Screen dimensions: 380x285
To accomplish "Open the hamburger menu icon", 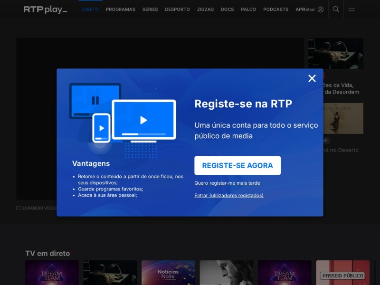I will coord(351,9).
